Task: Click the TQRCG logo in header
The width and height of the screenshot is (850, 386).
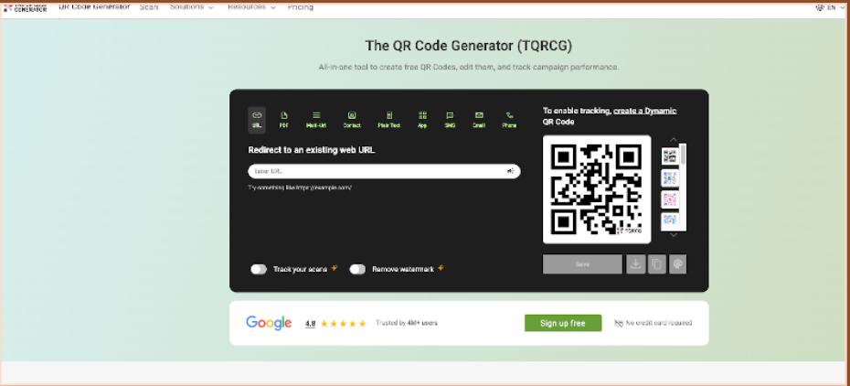Action: pos(26,7)
